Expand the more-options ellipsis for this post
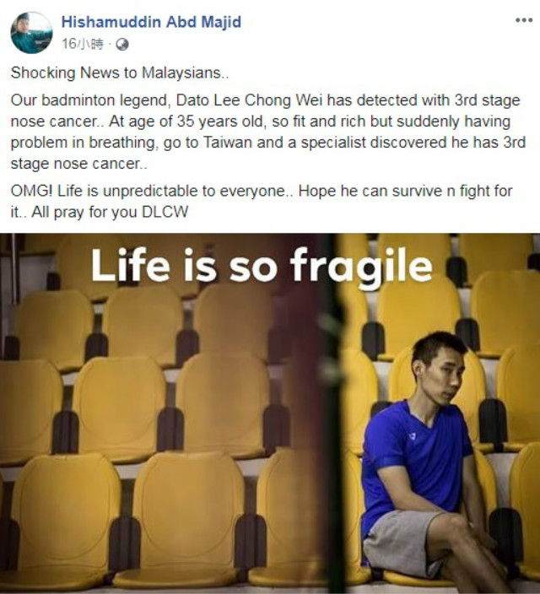This screenshot has width=540, height=594. click(x=524, y=20)
